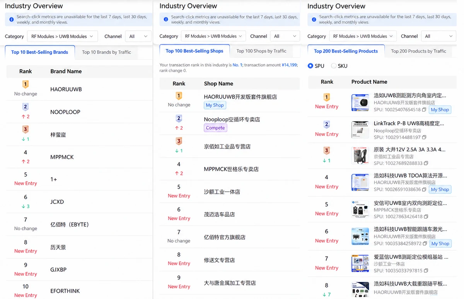The width and height of the screenshot is (464, 299).
Task: Open Category dropdown in the Products panel
Action: point(362,36)
